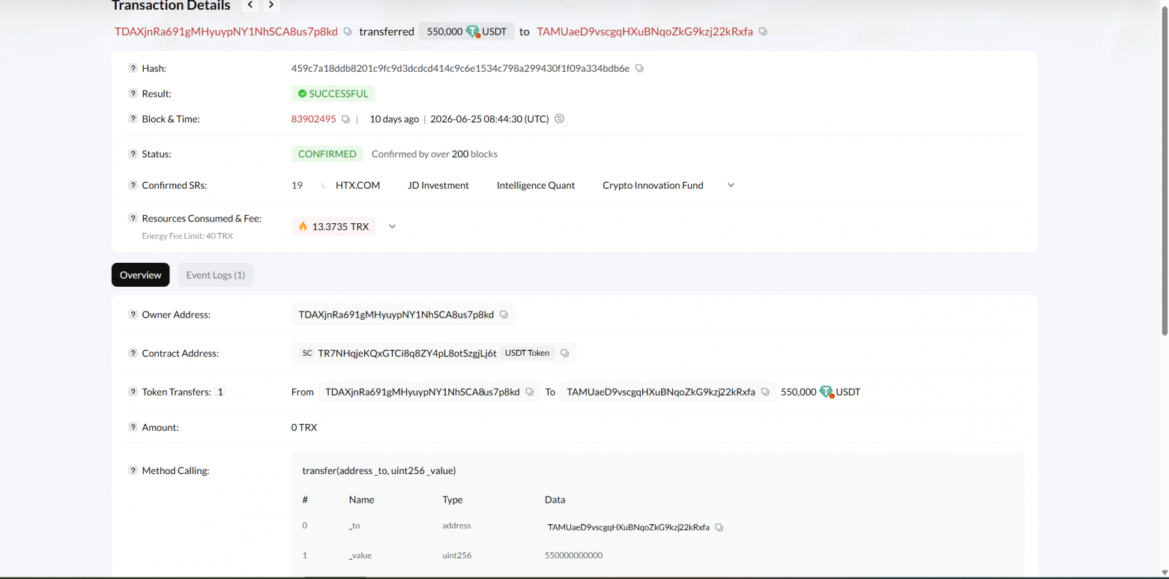Screen dimensions: 1169x579
Task: Go to next transaction arrow
Action: [271, 5]
